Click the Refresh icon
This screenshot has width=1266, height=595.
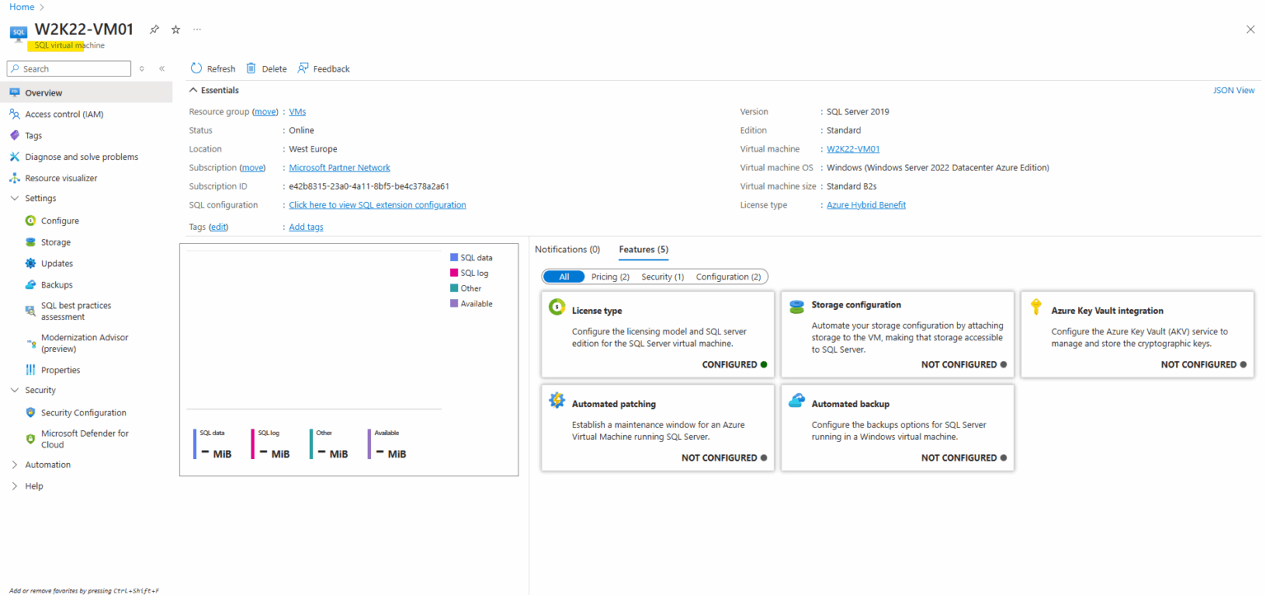click(x=197, y=68)
